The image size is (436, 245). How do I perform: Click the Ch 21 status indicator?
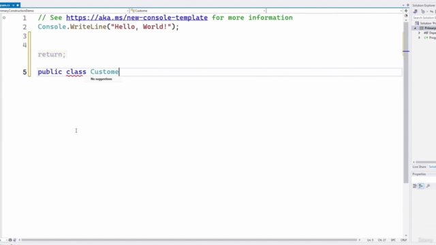[x=381, y=240]
